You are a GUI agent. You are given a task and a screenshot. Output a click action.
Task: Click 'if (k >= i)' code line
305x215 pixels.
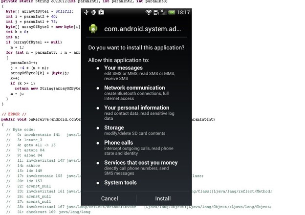[x=22, y=84]
